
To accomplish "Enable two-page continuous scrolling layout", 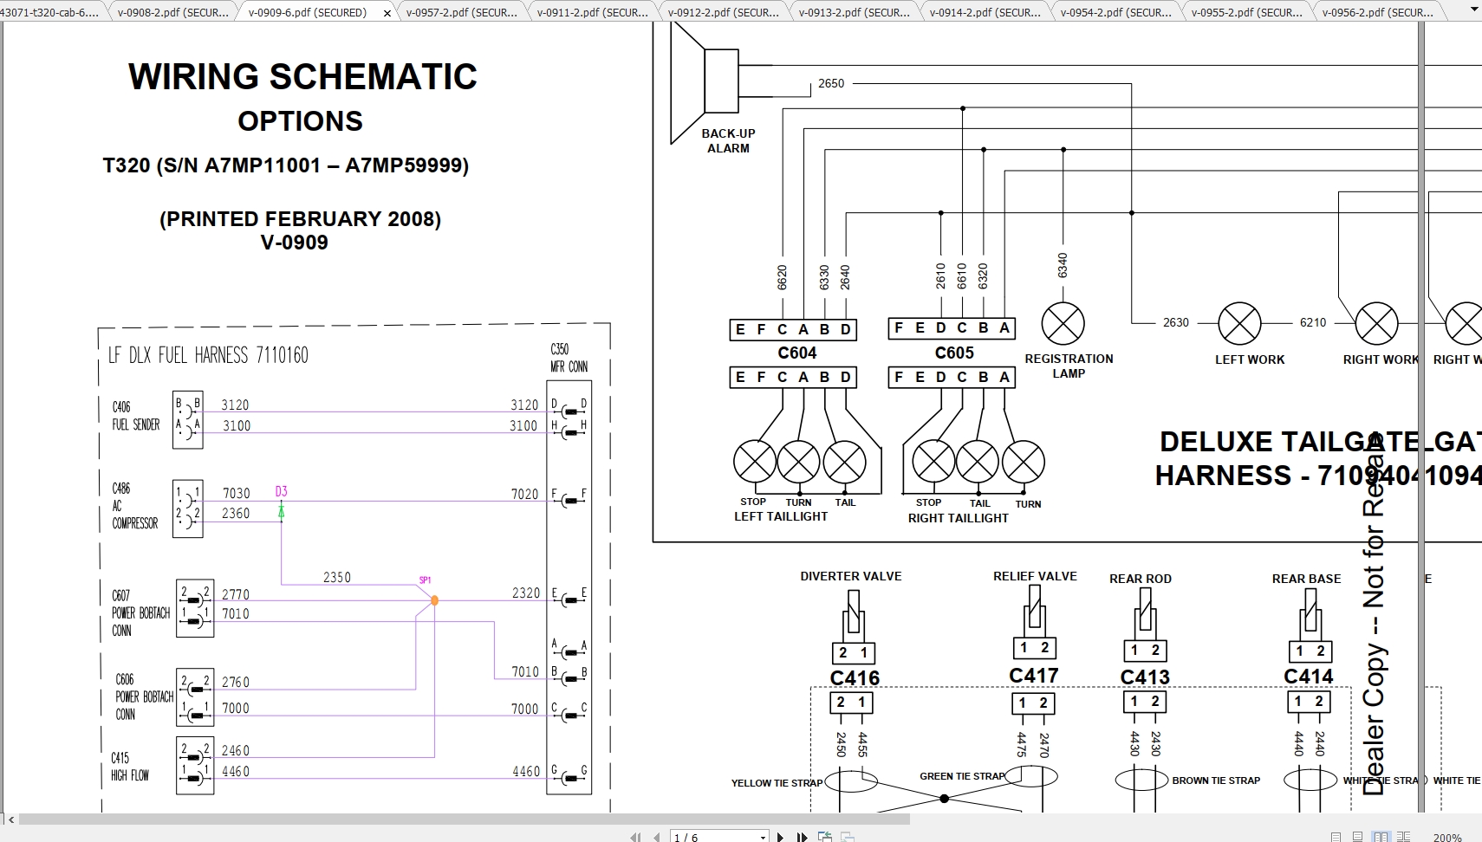I will click(x=1404, y=837).
